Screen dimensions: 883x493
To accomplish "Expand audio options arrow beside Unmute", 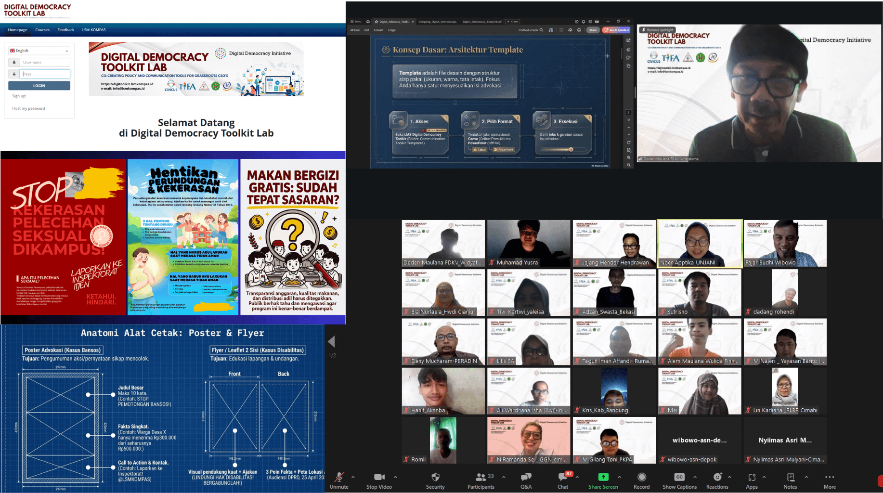I will click(x=353, y=477).
